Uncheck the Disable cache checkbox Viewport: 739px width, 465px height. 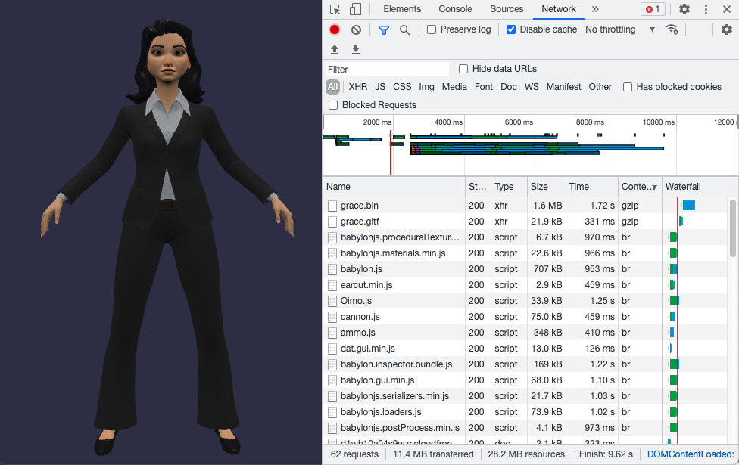[x=511, y=29]
